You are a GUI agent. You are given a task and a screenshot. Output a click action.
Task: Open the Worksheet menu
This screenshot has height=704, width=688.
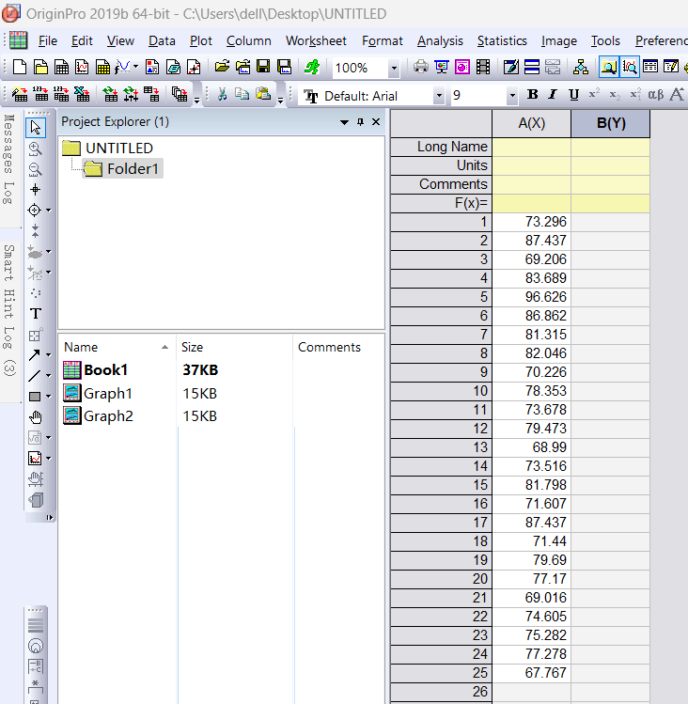click(x=316, y=40)
